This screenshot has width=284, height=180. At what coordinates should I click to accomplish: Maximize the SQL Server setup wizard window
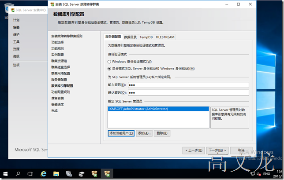(238, 4)
